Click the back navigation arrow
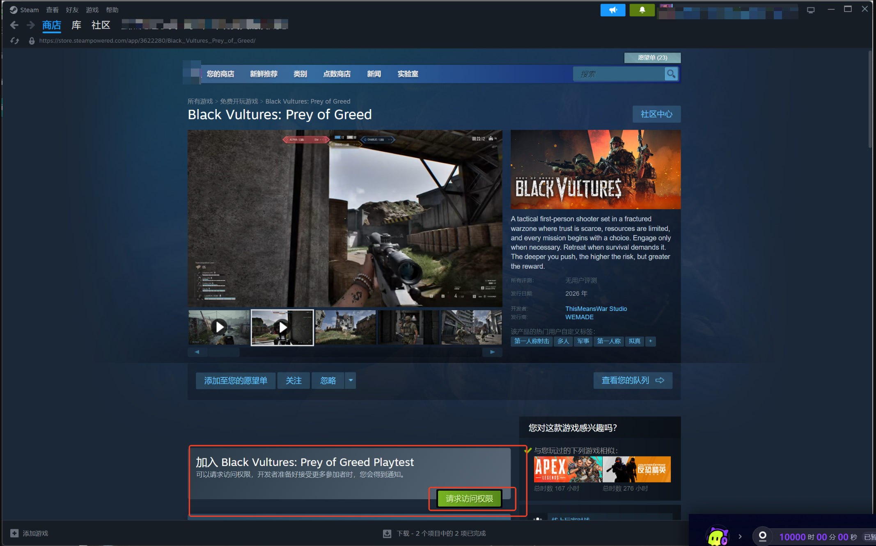 (14, 25)
